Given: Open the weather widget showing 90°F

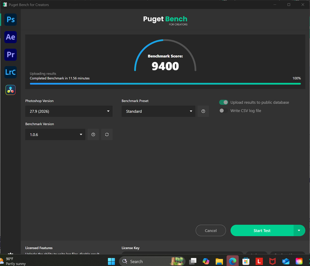Looking at the screenshot, I should click(13, 261).
